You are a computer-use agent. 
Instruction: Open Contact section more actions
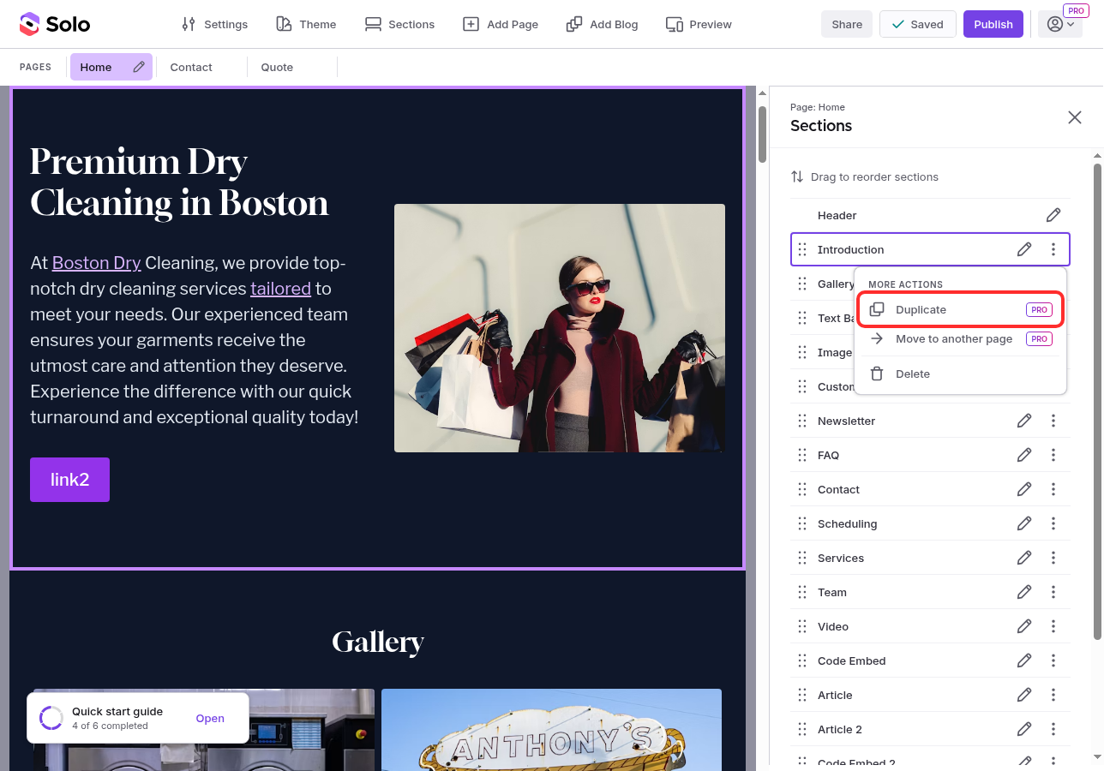pyautogui.click(x=1053, y=489)
